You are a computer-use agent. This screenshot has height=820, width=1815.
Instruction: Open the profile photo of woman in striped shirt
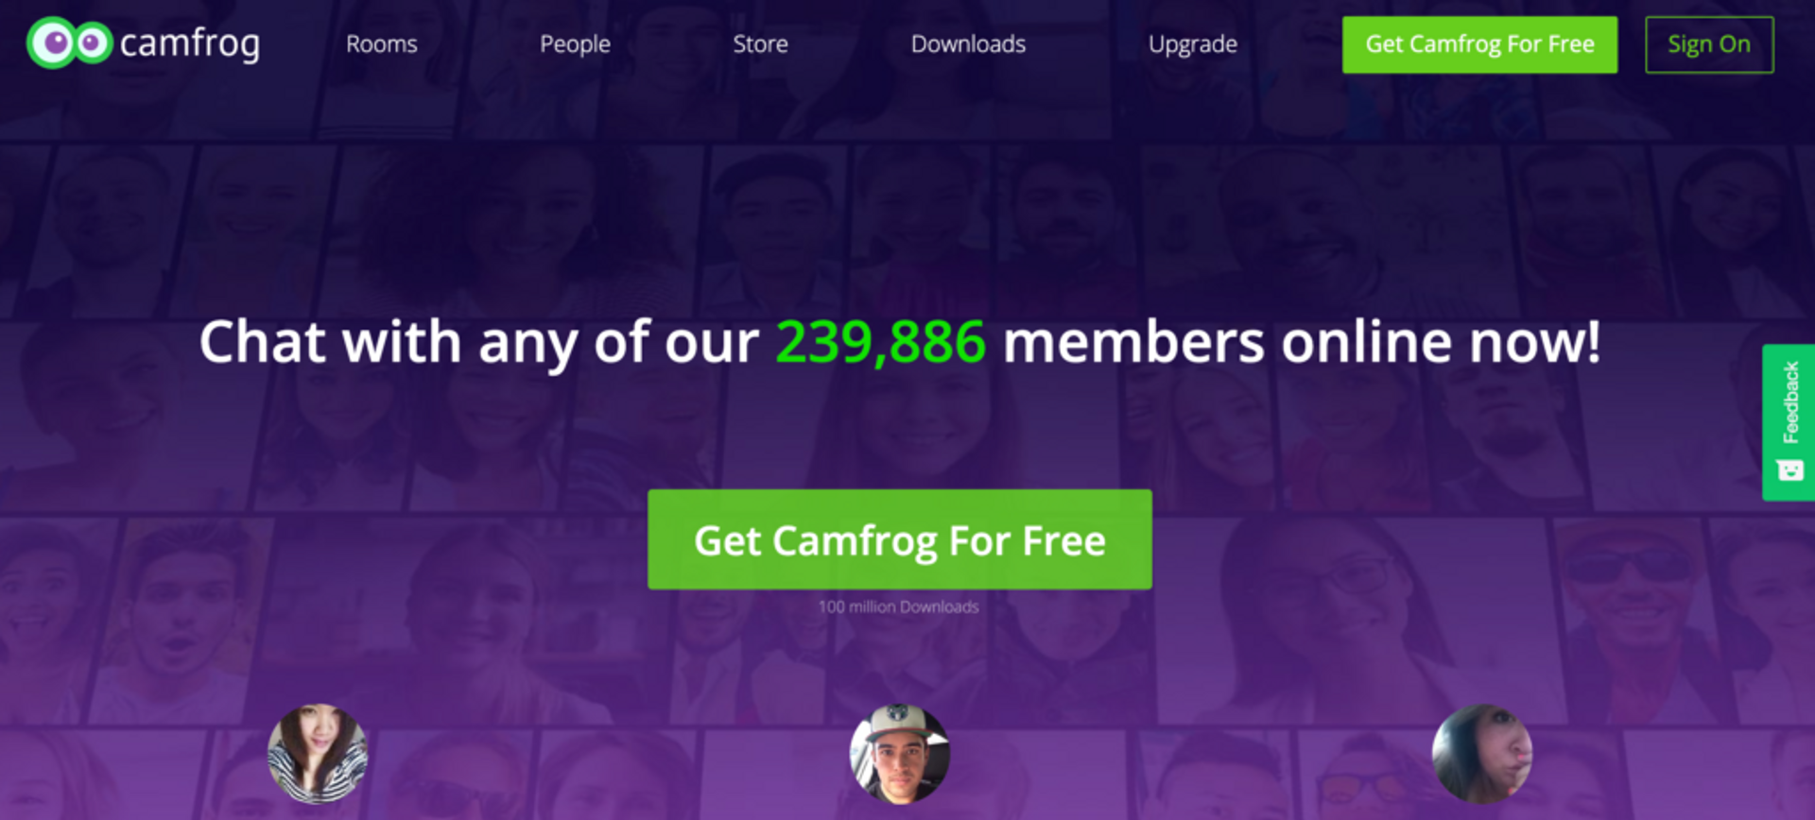tap(318, 753)
